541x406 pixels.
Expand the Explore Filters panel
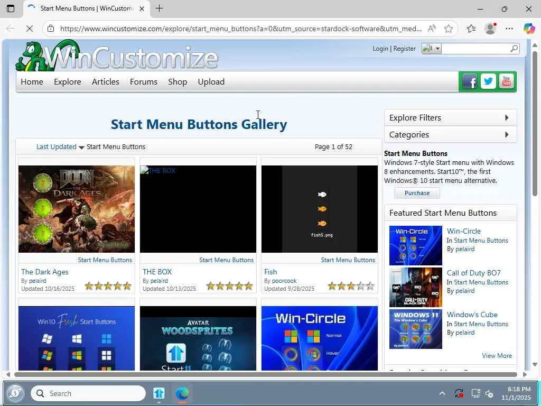(450, 118)
